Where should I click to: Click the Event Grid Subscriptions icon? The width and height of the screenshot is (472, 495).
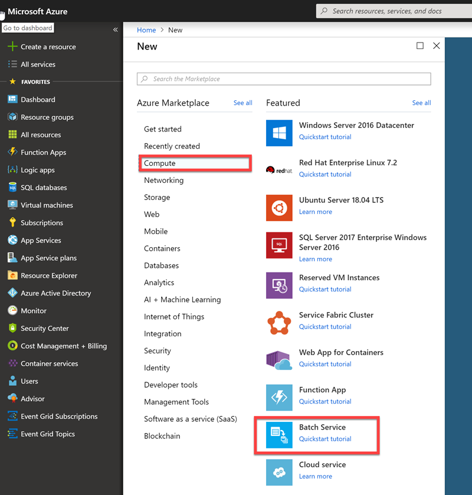point(12,416)
